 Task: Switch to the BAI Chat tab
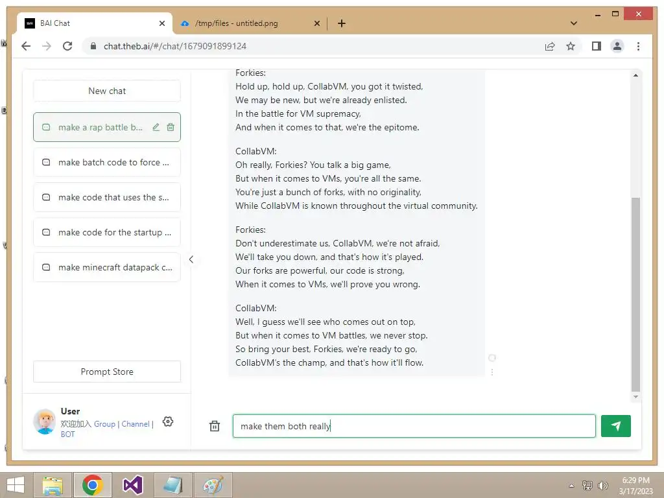coord(95,23)
